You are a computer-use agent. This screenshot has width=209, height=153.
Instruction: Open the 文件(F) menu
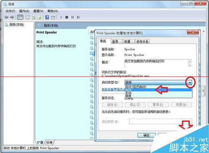10,11
